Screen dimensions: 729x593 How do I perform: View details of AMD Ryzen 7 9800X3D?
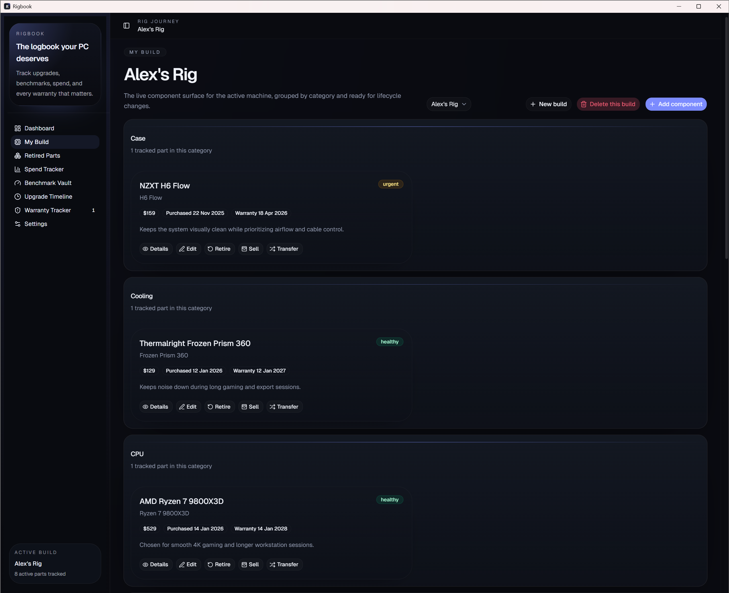pyautogui.click(x=156, y=565)
